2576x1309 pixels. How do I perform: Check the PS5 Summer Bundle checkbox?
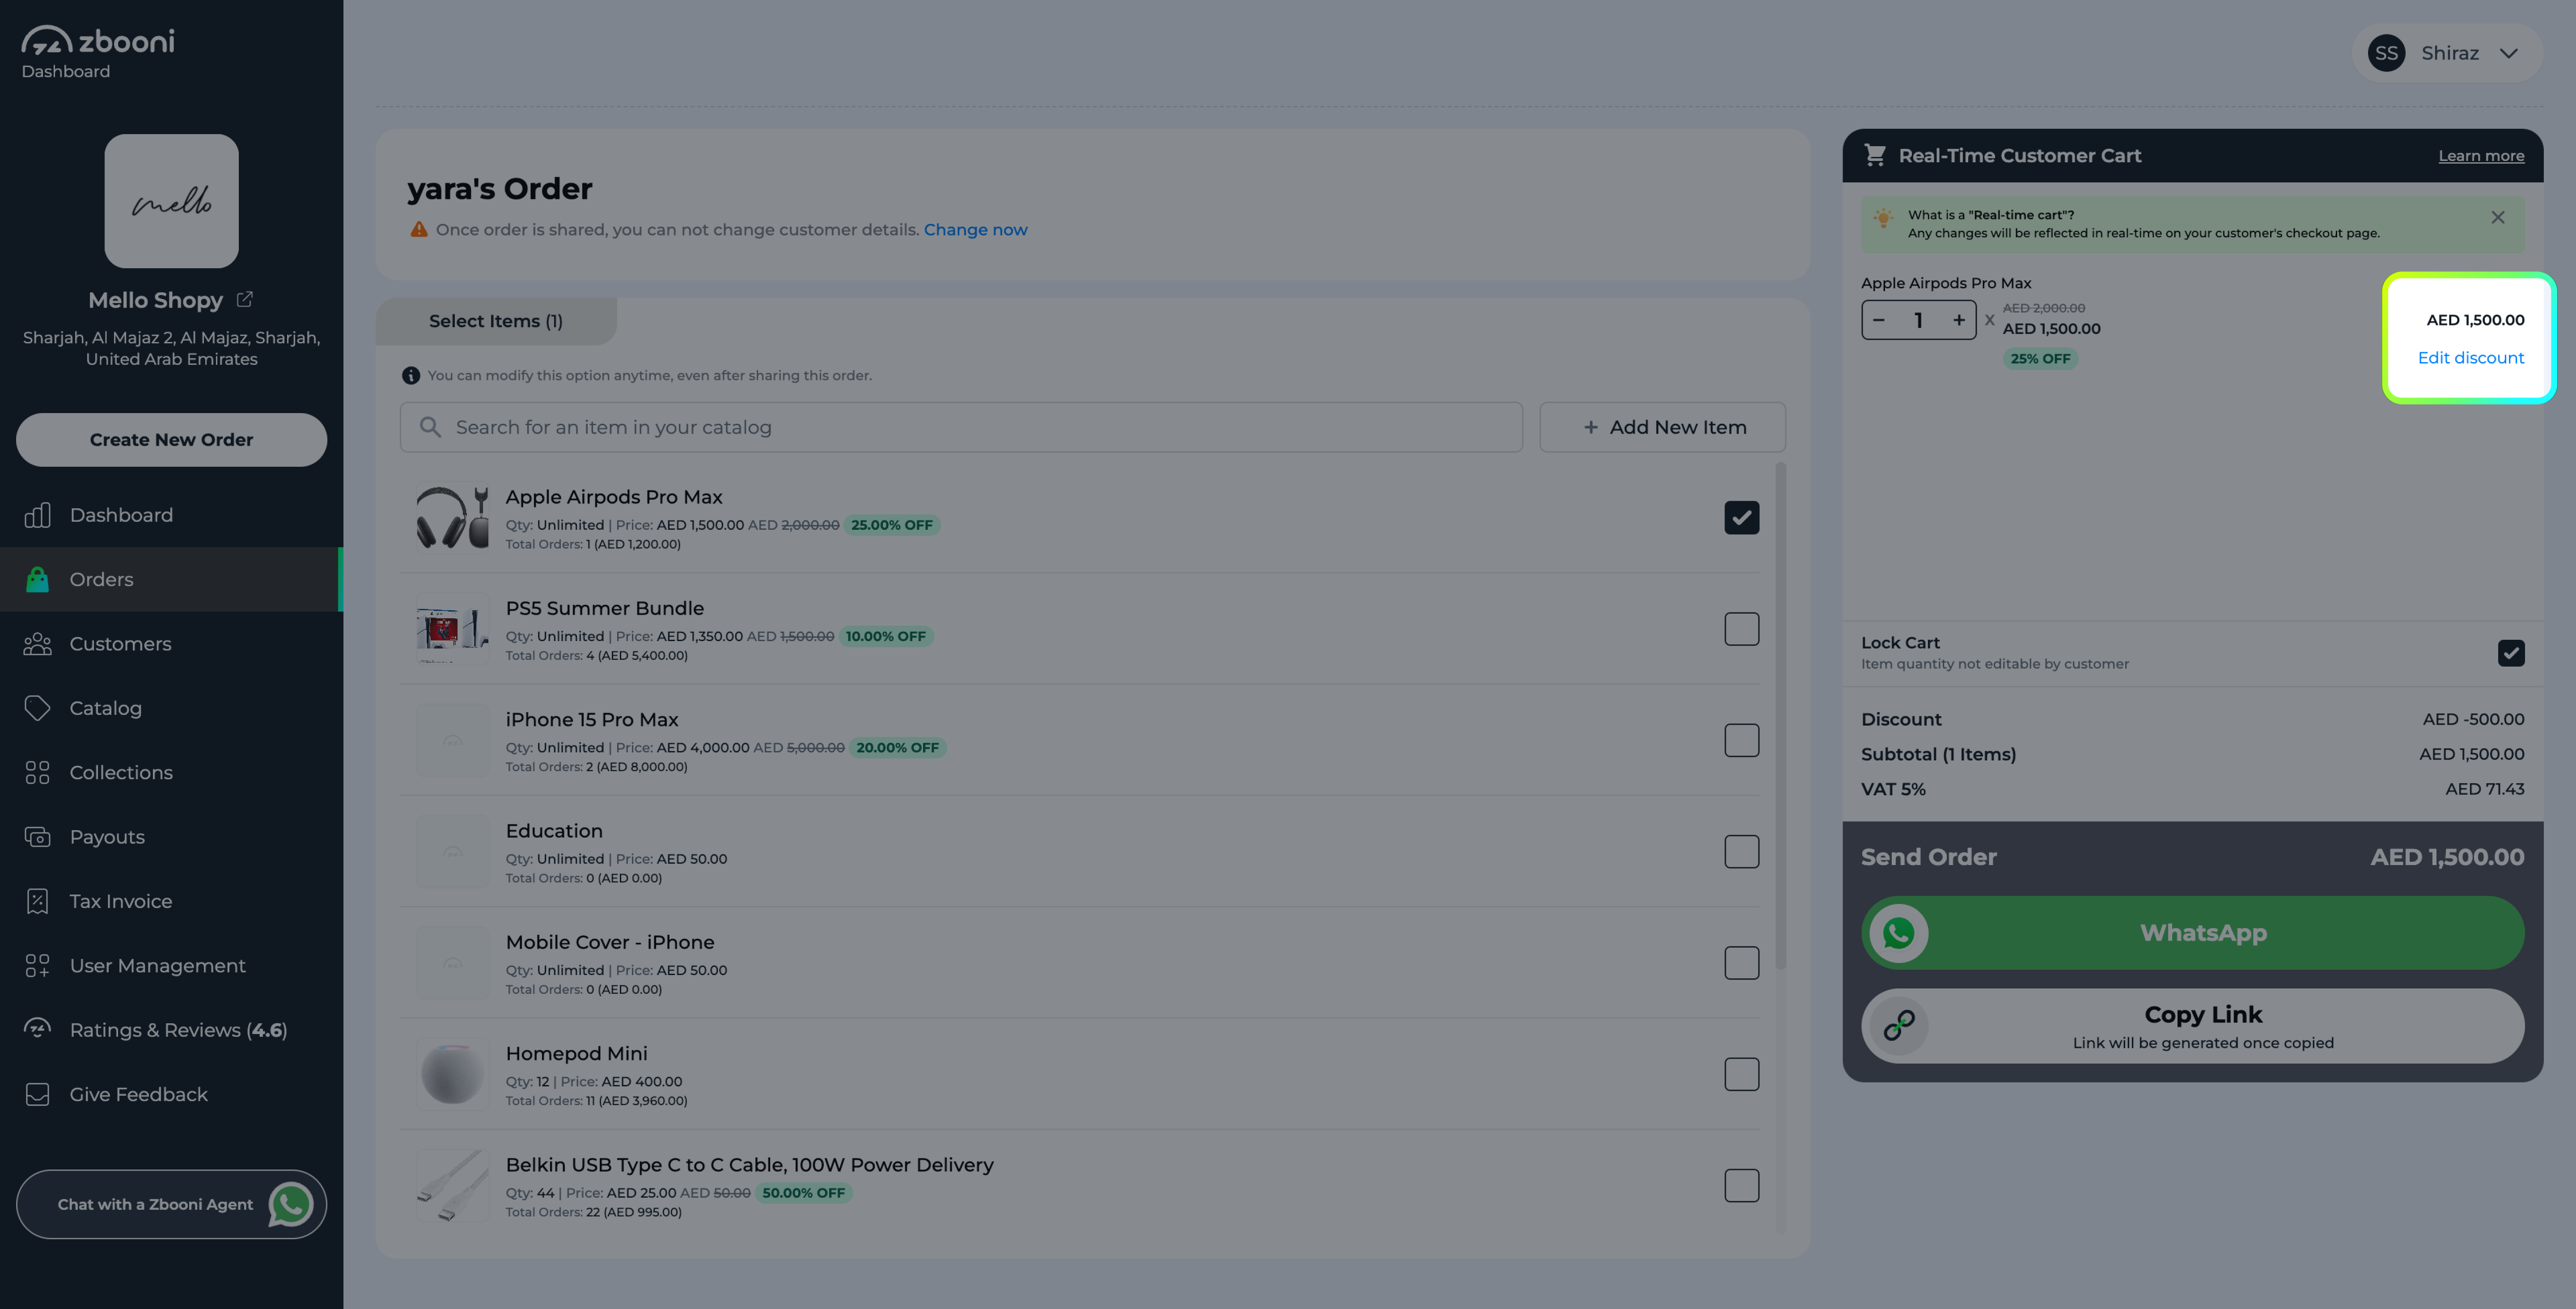pos(1741,629)
